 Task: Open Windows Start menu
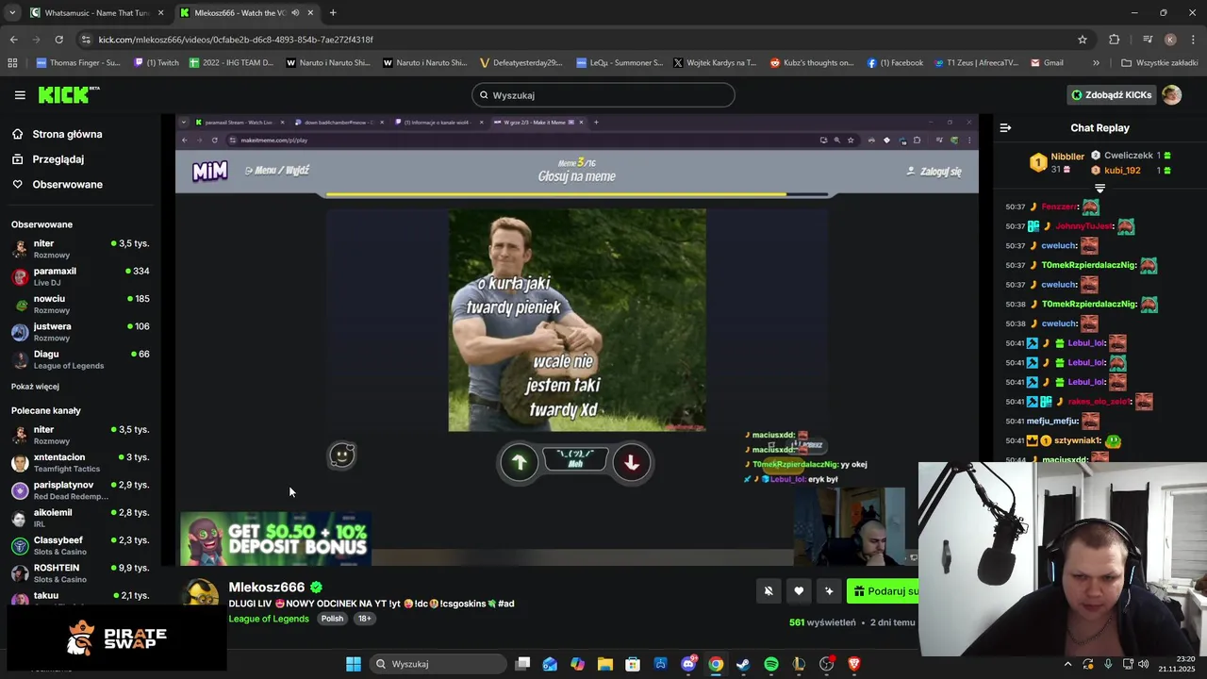pos(354,664)
